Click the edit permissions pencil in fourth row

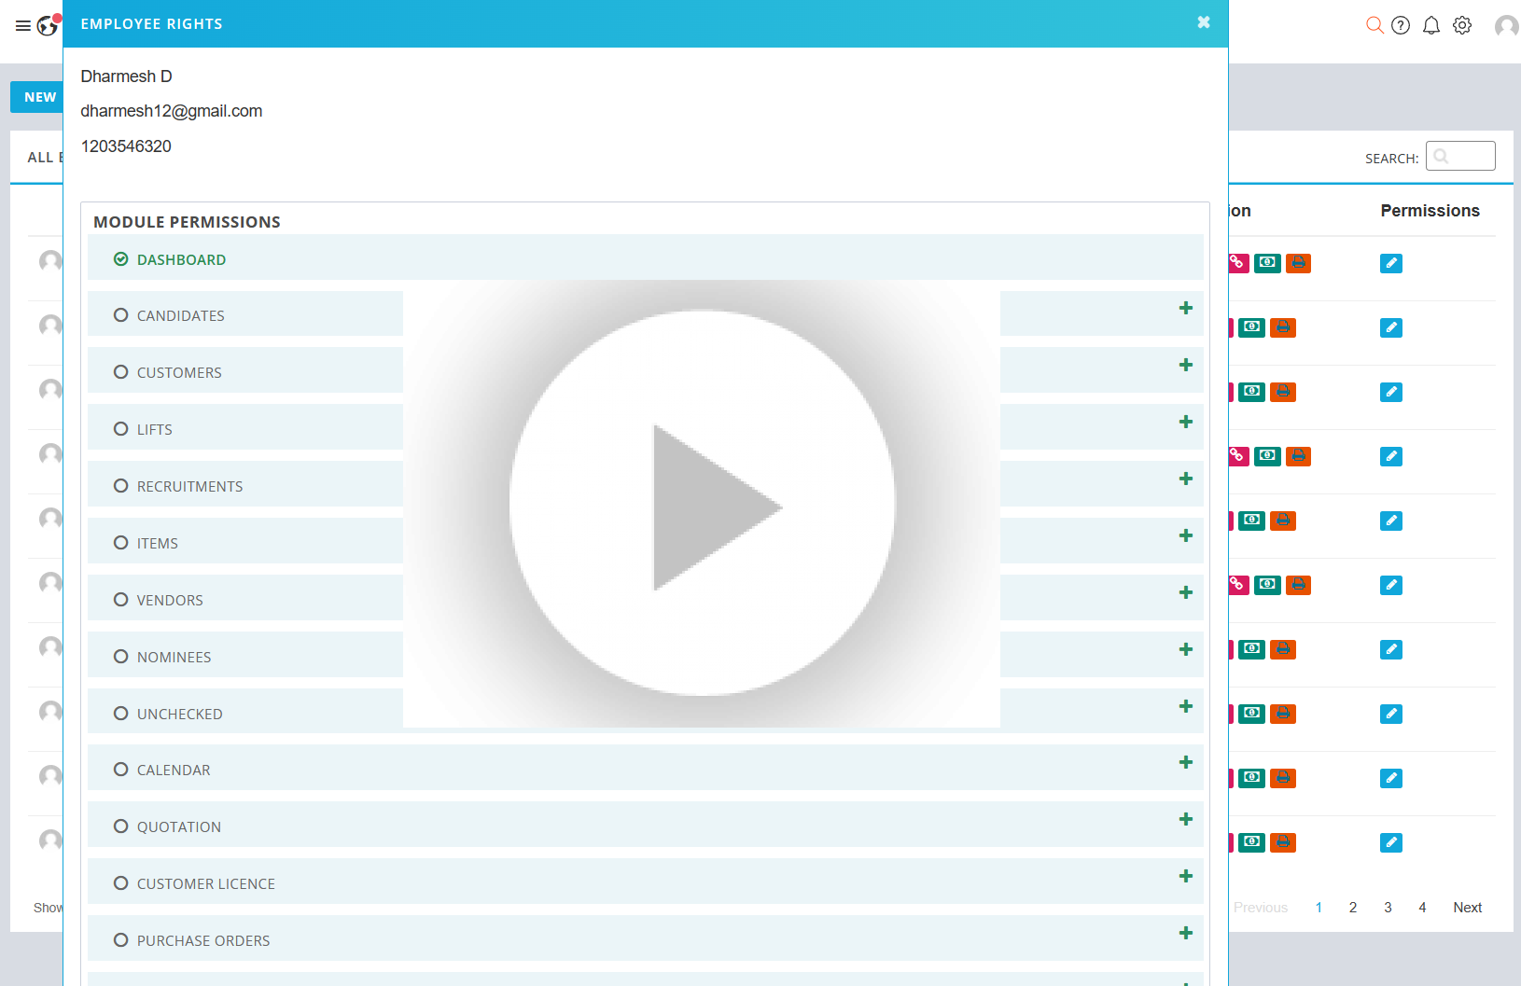pos(1391,456)
